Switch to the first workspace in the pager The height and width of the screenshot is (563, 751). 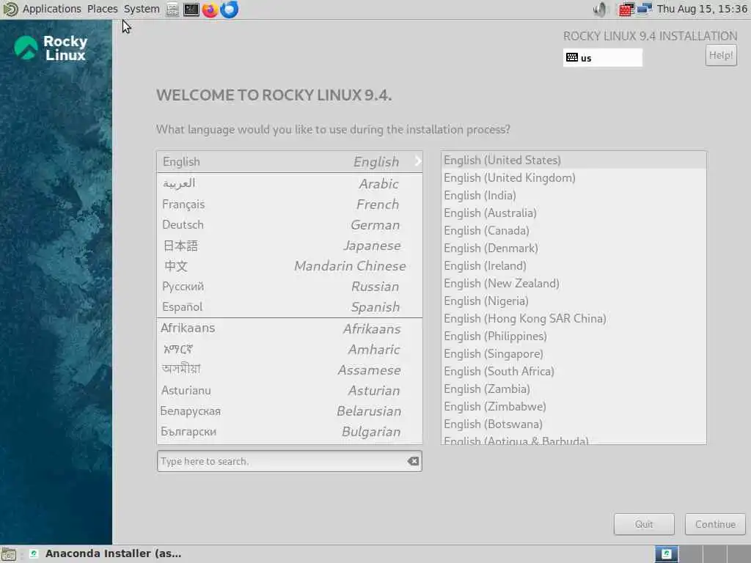[x=666, y=554]
